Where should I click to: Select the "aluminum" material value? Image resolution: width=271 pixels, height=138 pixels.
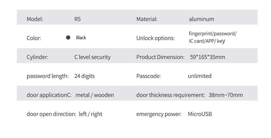[201, 19]
